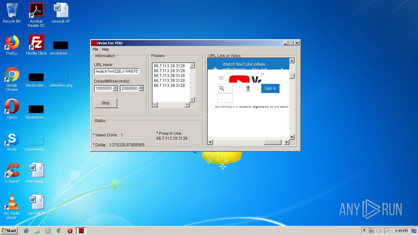Click the empty box below the YouTube search icon
Screen dimensions: 418x235
[x=225, y=98]
